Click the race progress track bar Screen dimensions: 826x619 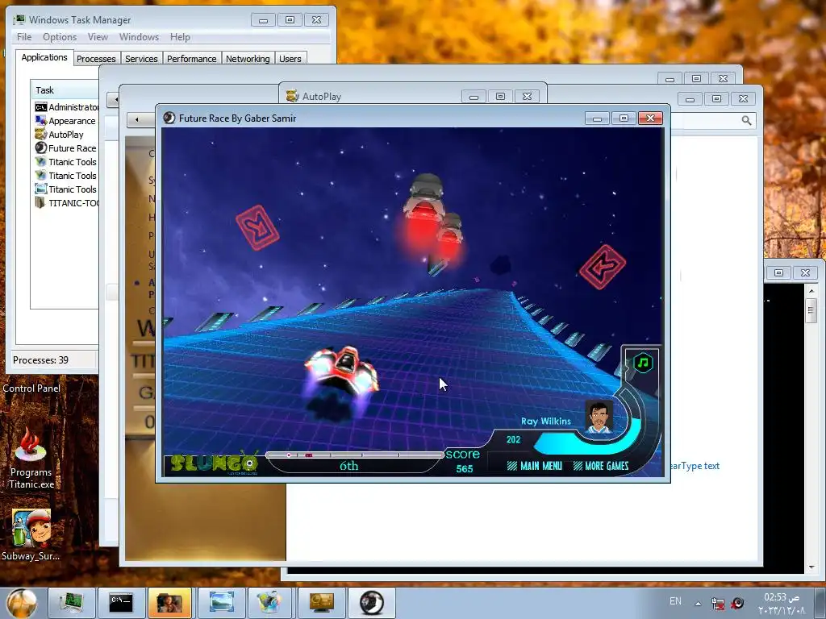pos(355,455)
